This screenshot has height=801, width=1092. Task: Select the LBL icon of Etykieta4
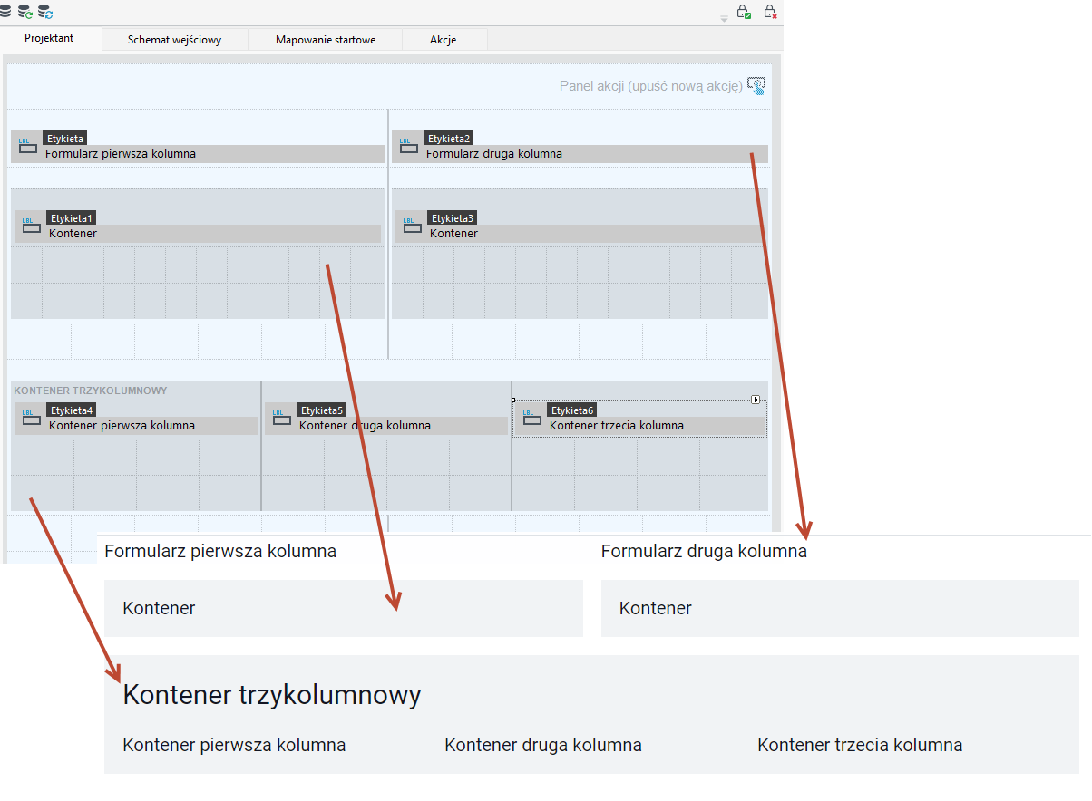tap(32, 418)
